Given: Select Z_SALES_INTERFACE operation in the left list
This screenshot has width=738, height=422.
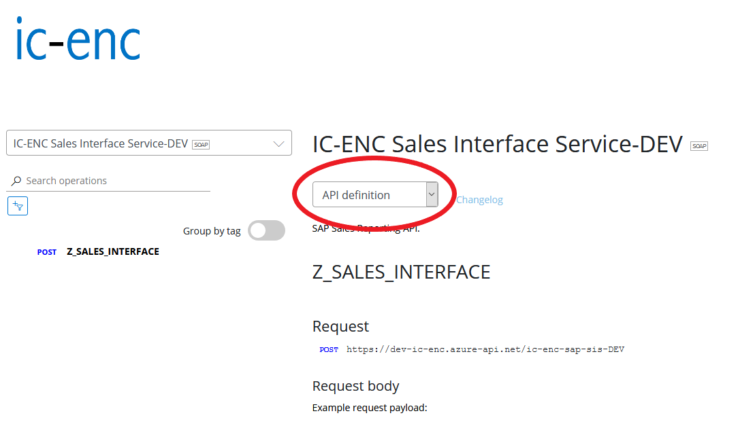Looking at the screenshot, I should pyautogui.click(x=113, y=251).
